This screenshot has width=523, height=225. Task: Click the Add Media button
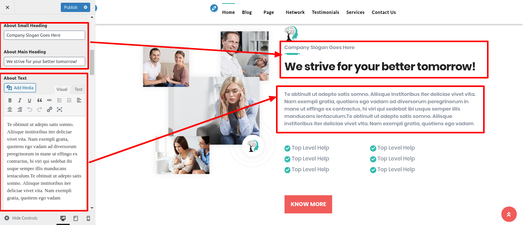(x=20, y=88)
